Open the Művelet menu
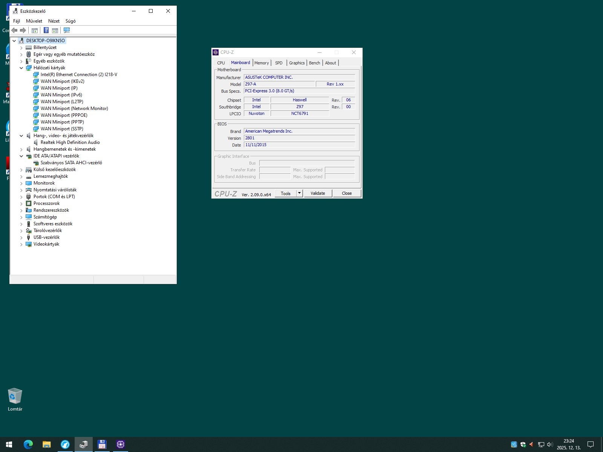 pyautogui.click(x=34, y=21)
